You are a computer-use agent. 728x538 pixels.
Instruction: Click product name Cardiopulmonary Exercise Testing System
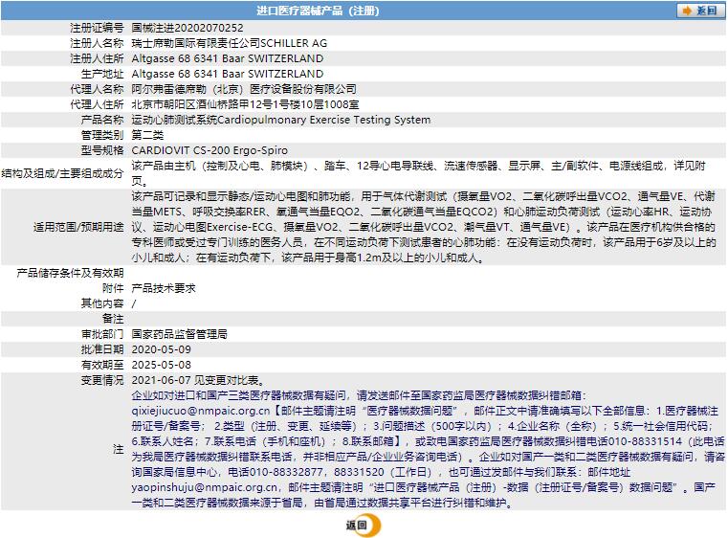coord(323,120)
